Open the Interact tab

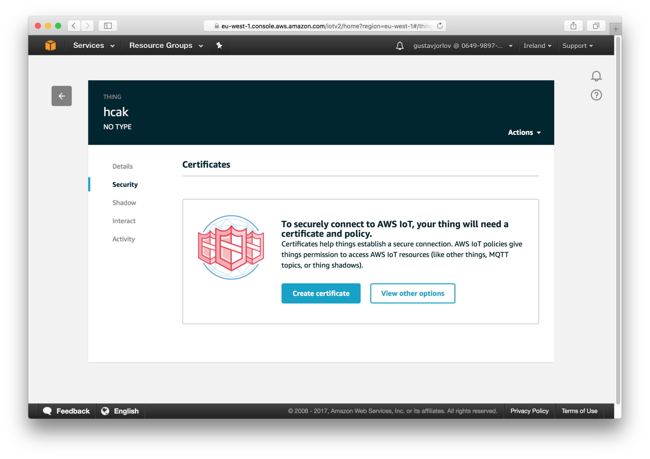tap(124, 221)
